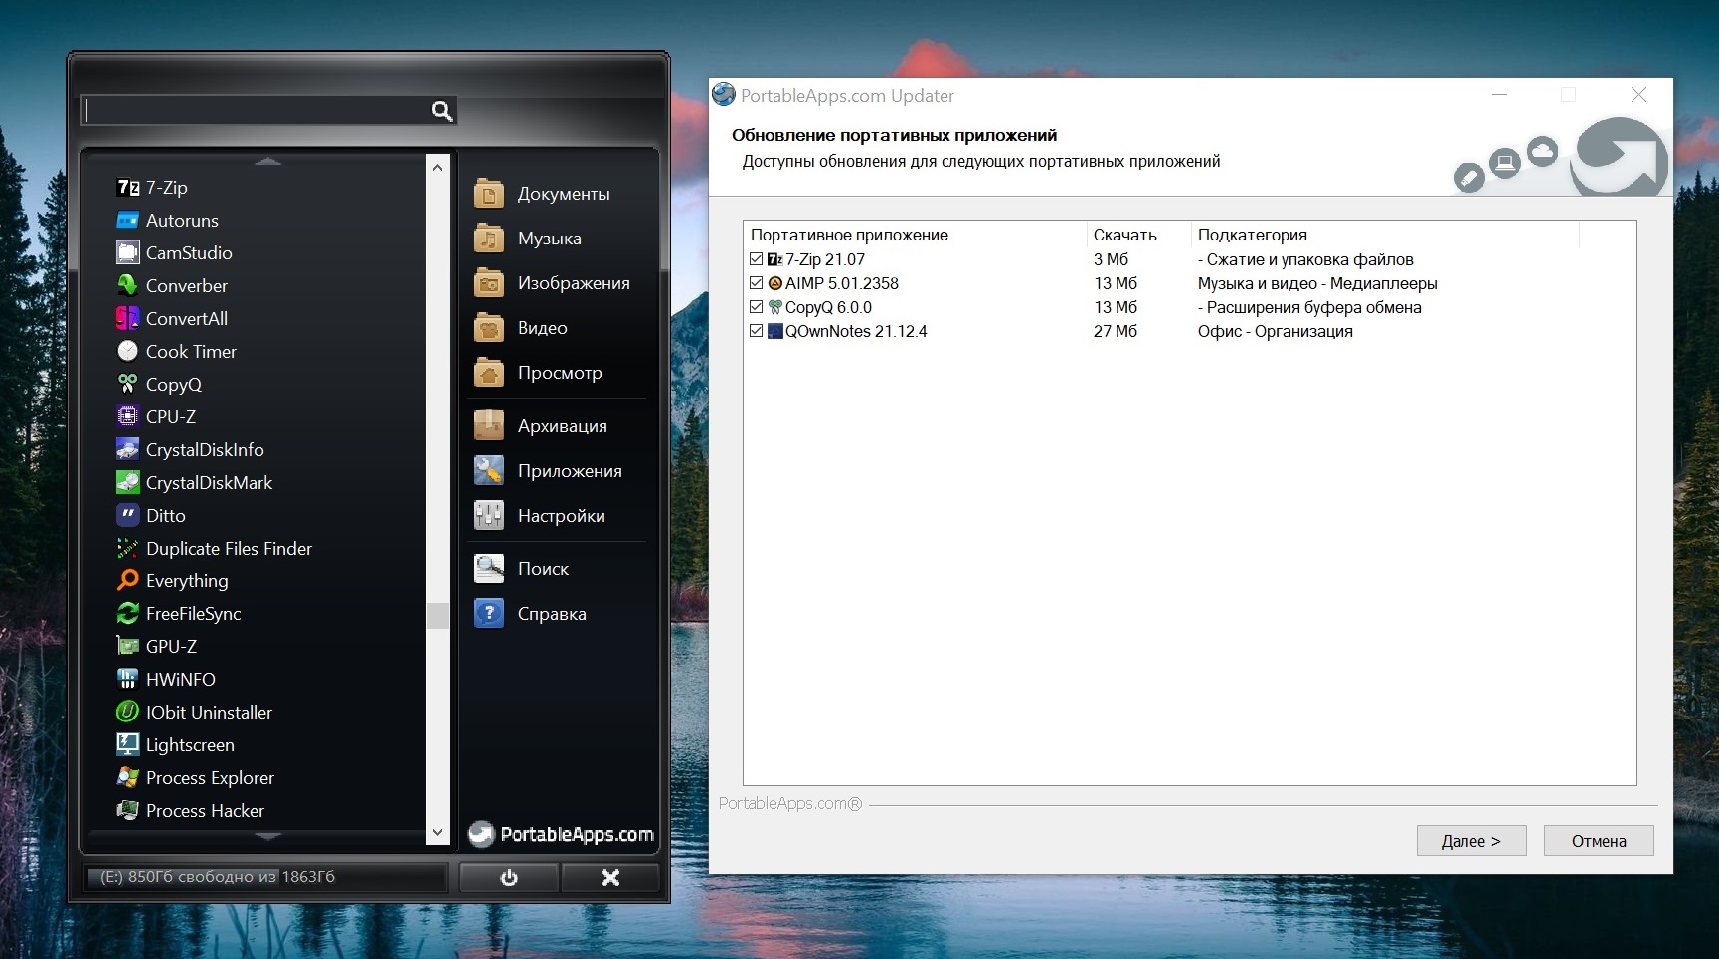The image size is (1719, 959).
Task: Launch Process Explorer app
Action: point(209,778)
